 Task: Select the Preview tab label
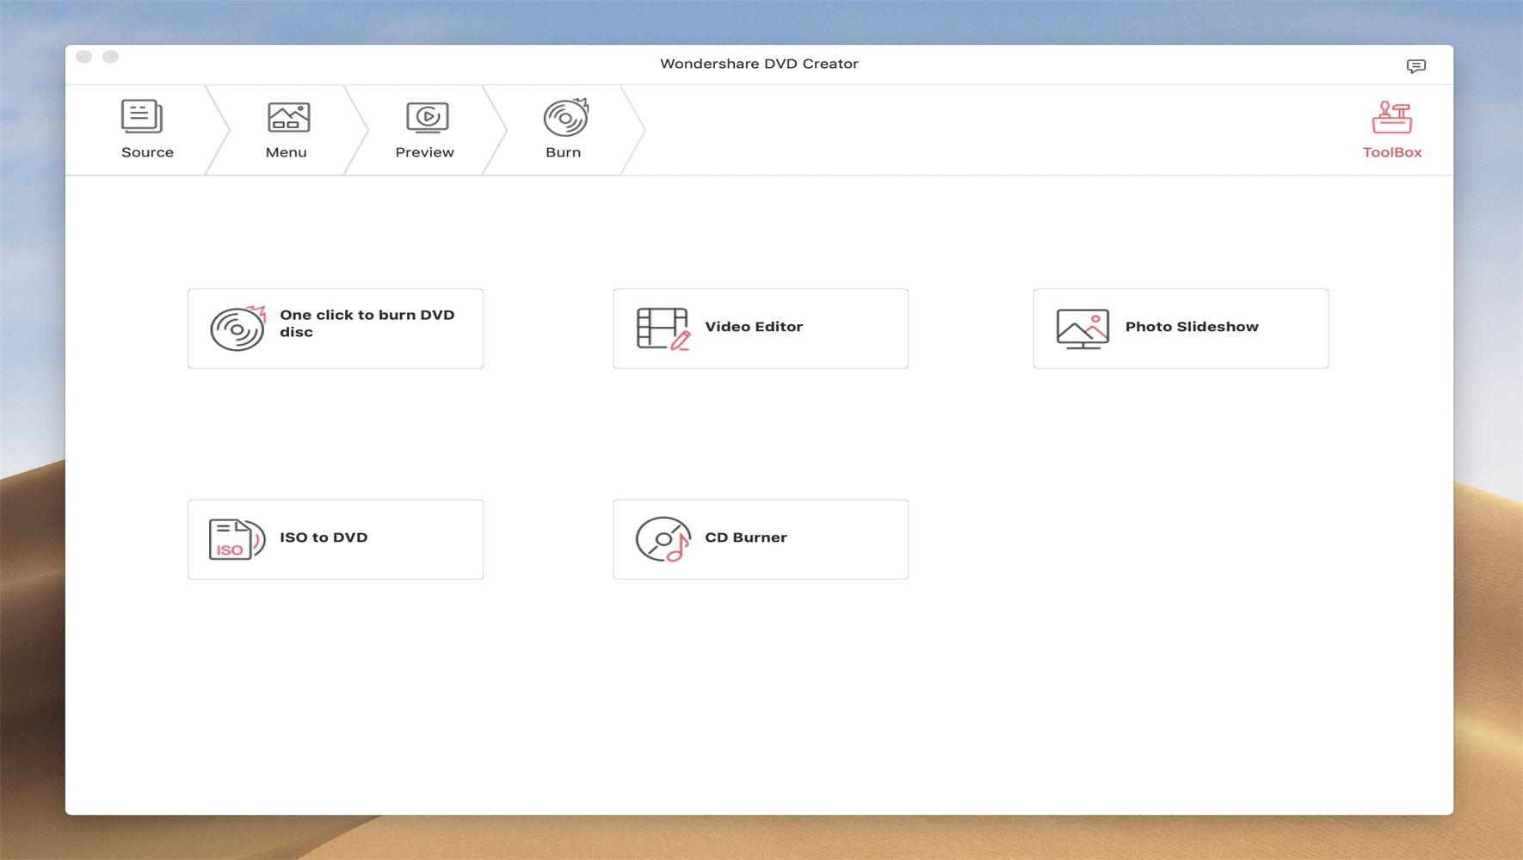(424, 152)
